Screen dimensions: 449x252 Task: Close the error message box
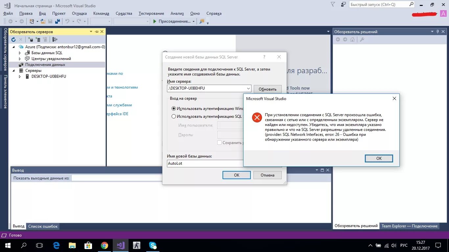(394, 98)
